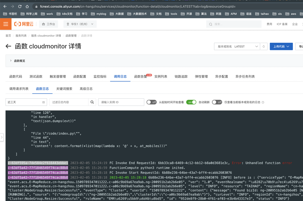Switch to 函数代码 tab
Screen dimensions: 303x201
coord(16,76)
